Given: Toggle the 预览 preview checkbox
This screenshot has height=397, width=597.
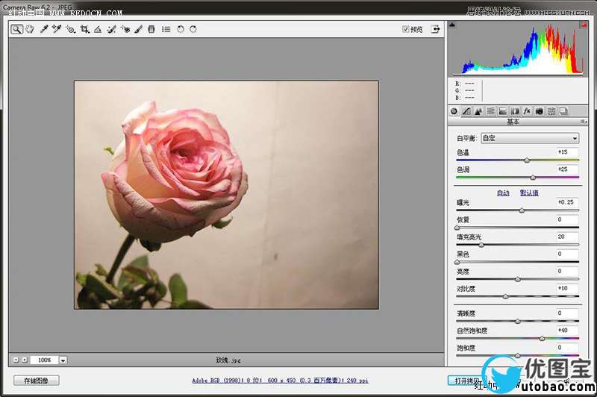Looking at the screenshot, I should [406, 29].
